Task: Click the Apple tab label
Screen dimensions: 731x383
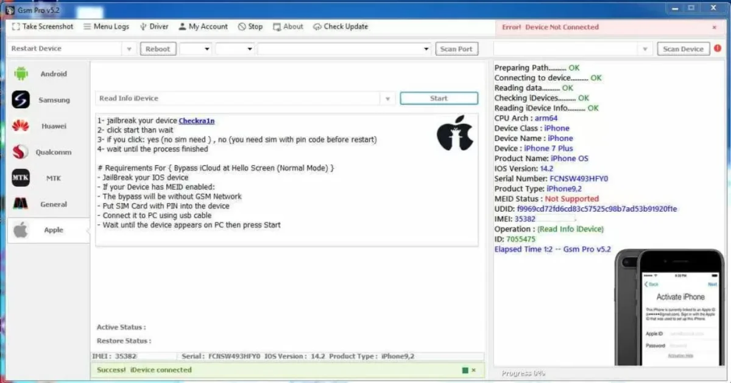Action: pos(54,230)
